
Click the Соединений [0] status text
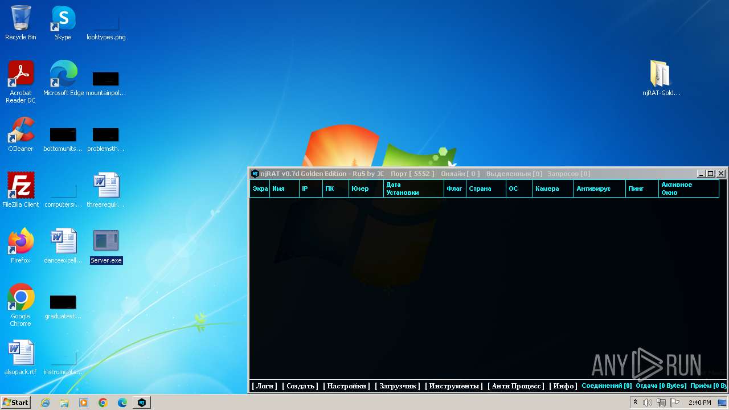click(x=607, y=386)
